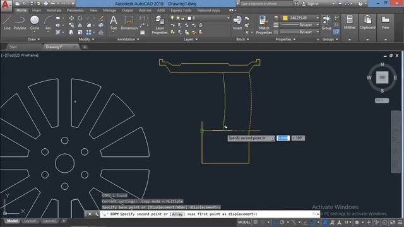Switch to the Manage ribbon tab
The width and height of the screenshot is (404, 227).
point(109,10)
